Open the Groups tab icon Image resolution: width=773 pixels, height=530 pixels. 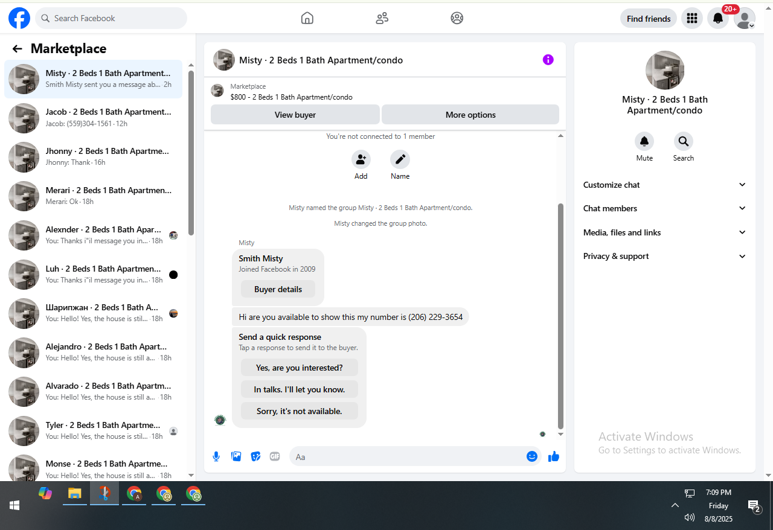tap(457, 18)
